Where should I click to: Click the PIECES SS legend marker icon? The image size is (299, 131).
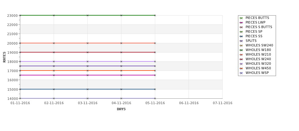[x=241, y=36]
